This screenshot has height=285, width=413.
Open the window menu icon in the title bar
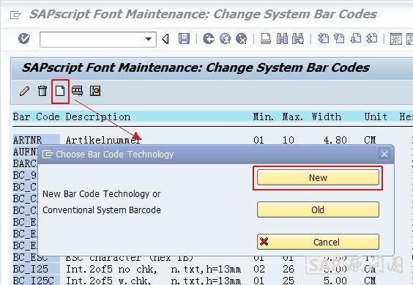15,15
